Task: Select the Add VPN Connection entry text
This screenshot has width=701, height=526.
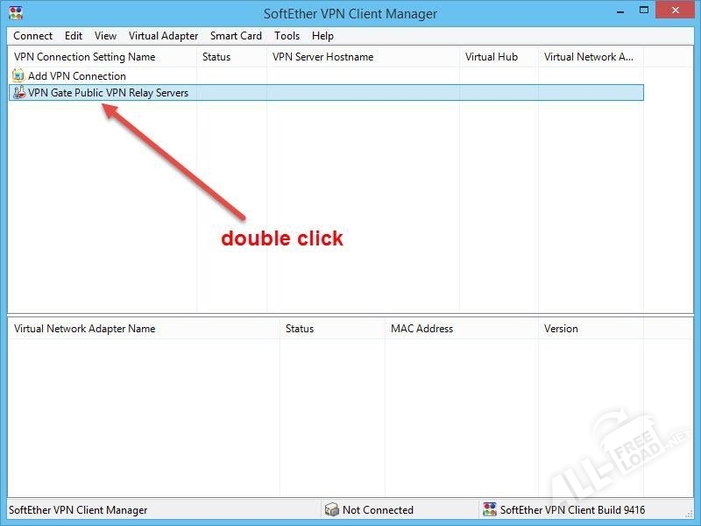Action: [77, 76]
